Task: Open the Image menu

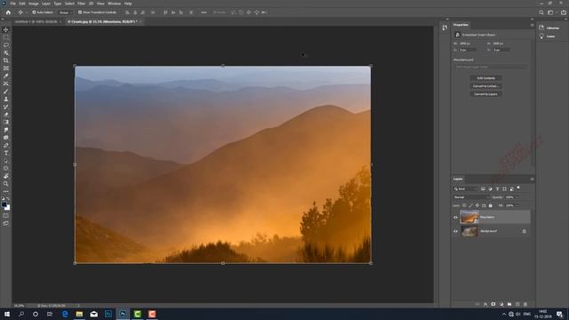Action: click(x=34, y=4)
